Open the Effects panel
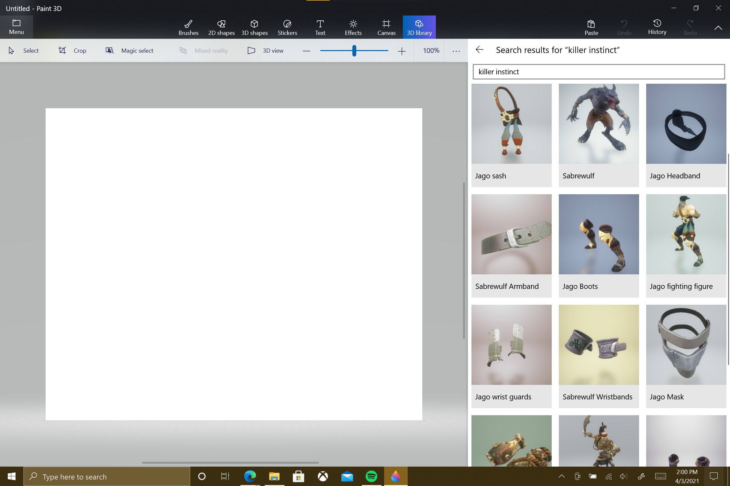This screenshot has height=486, width=730. point(353,27)
